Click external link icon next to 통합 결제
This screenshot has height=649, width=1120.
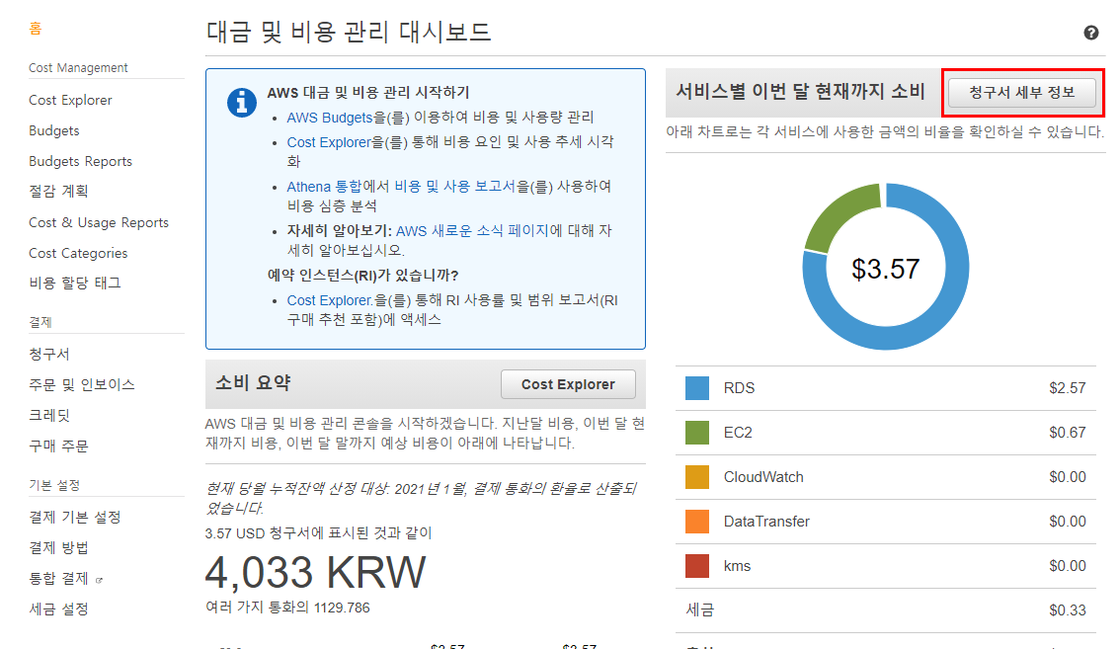point(99,581)
